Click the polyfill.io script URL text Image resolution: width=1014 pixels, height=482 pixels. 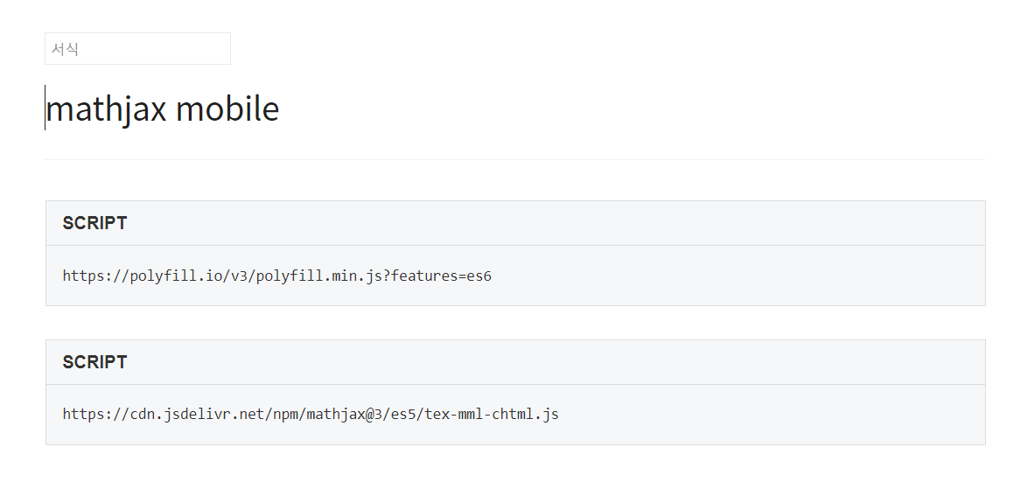pos(276,276)
